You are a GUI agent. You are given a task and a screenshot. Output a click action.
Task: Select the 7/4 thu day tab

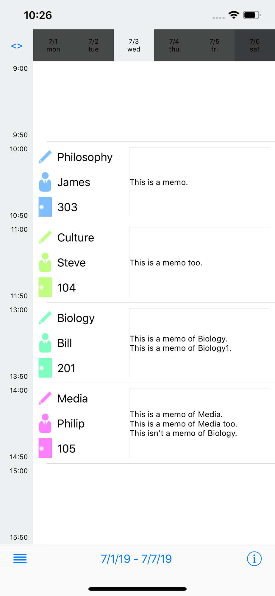[x=174, y=45]
